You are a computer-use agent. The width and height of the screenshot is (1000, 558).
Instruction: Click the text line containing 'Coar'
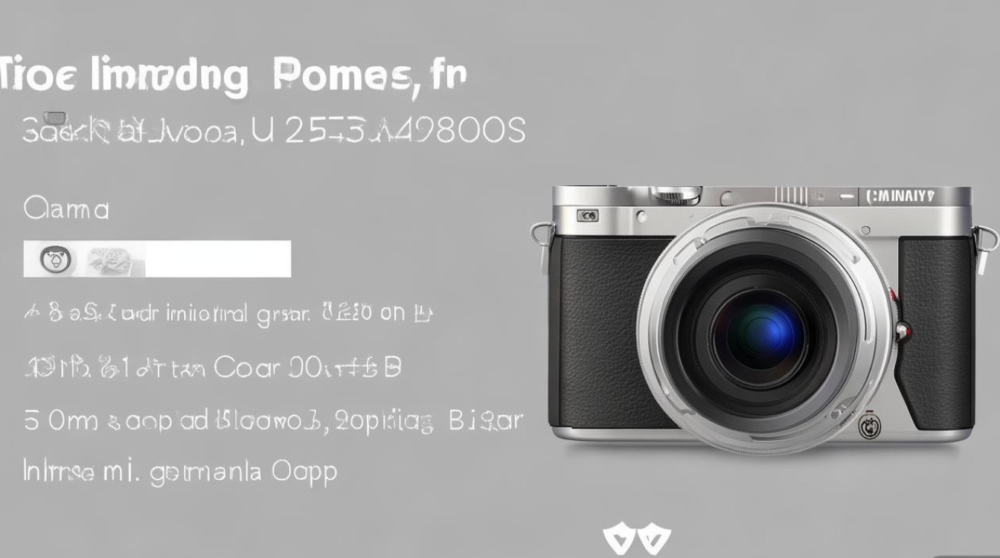point(213,368)
